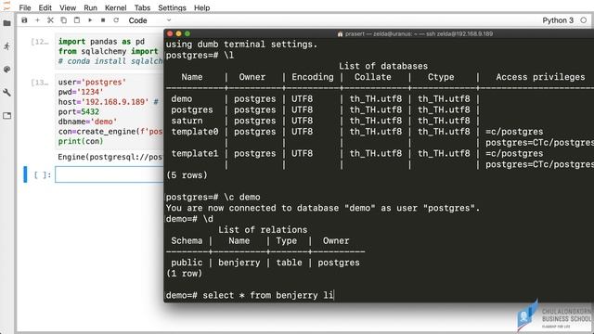Copy the selected cell in the JupyterLab toolbar
This screenshot has height=334, width=594.
64,20
